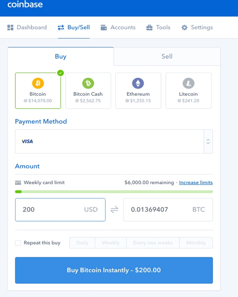238x297 pixels.
Task: Click the USD amount input field
Action: coord(60,210)
